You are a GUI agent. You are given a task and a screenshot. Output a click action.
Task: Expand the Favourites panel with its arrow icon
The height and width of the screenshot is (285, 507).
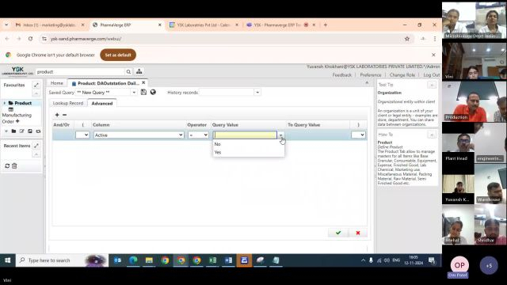[36, 85]
